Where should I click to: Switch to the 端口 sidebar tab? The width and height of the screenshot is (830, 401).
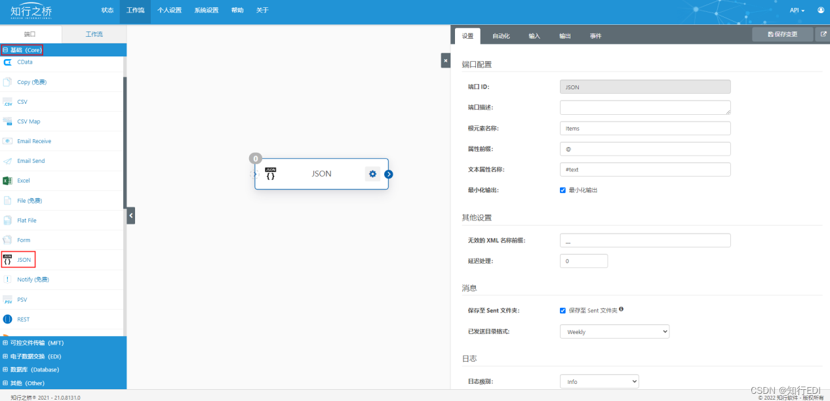click(30, 34)
